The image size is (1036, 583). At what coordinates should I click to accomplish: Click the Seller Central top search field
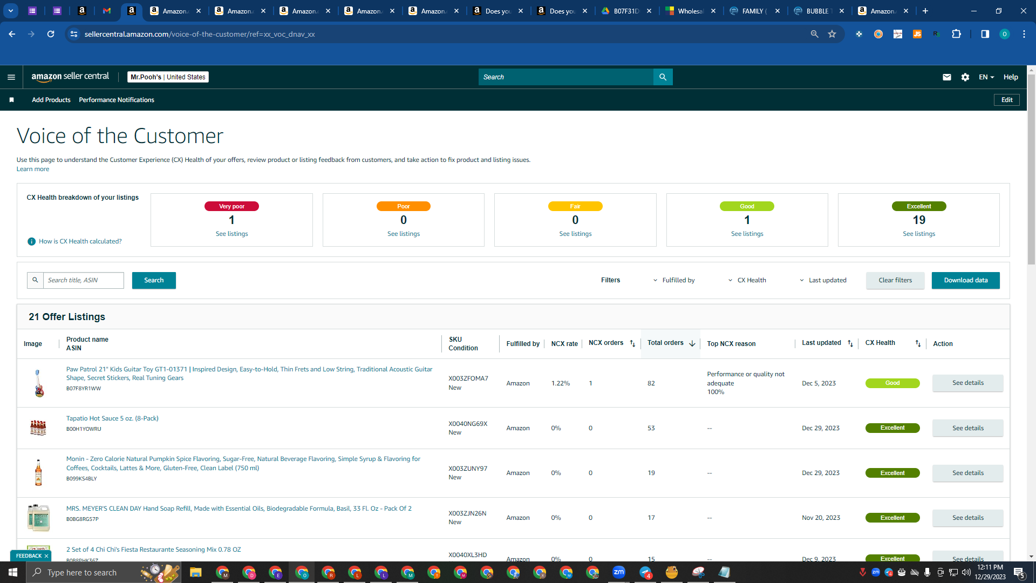tap(566, 77)
